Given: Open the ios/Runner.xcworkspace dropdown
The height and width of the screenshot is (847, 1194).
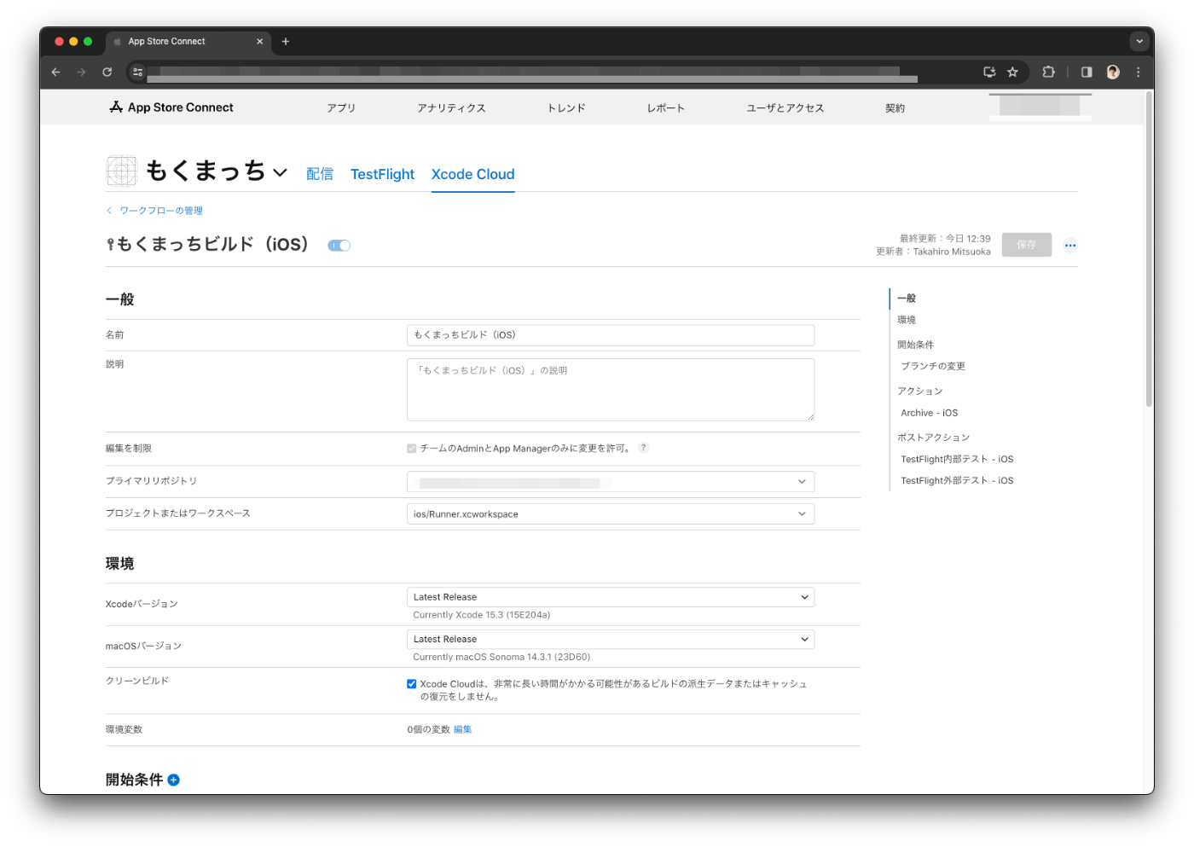Looking at the screenshot, I should tap(611, 514).
